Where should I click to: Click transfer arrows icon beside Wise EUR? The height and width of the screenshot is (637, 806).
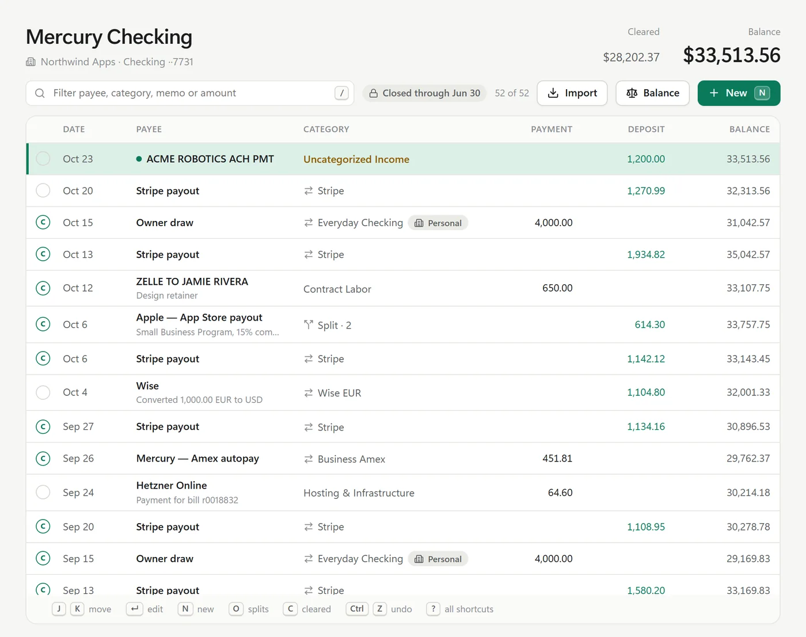309,393
